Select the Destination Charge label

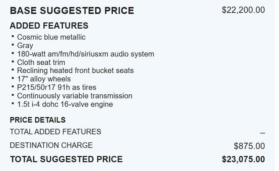(x=51, y=145)
